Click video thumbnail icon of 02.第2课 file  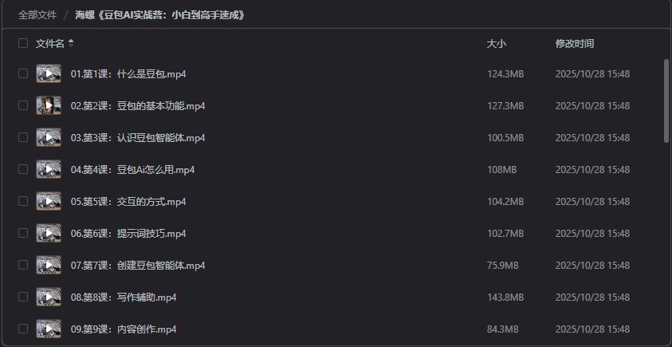(x=49, y=106)
